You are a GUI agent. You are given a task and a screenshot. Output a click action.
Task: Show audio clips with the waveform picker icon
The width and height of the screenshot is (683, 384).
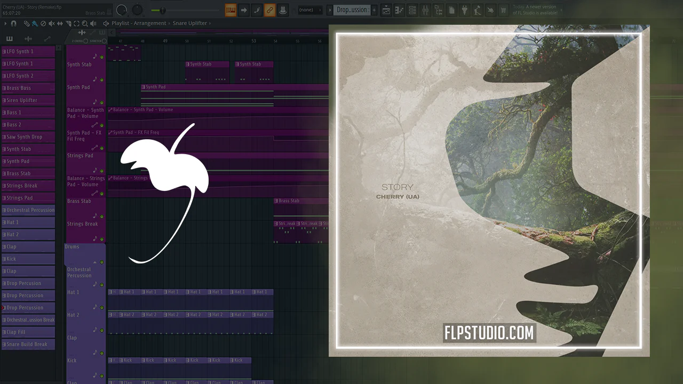pos(29,39)
